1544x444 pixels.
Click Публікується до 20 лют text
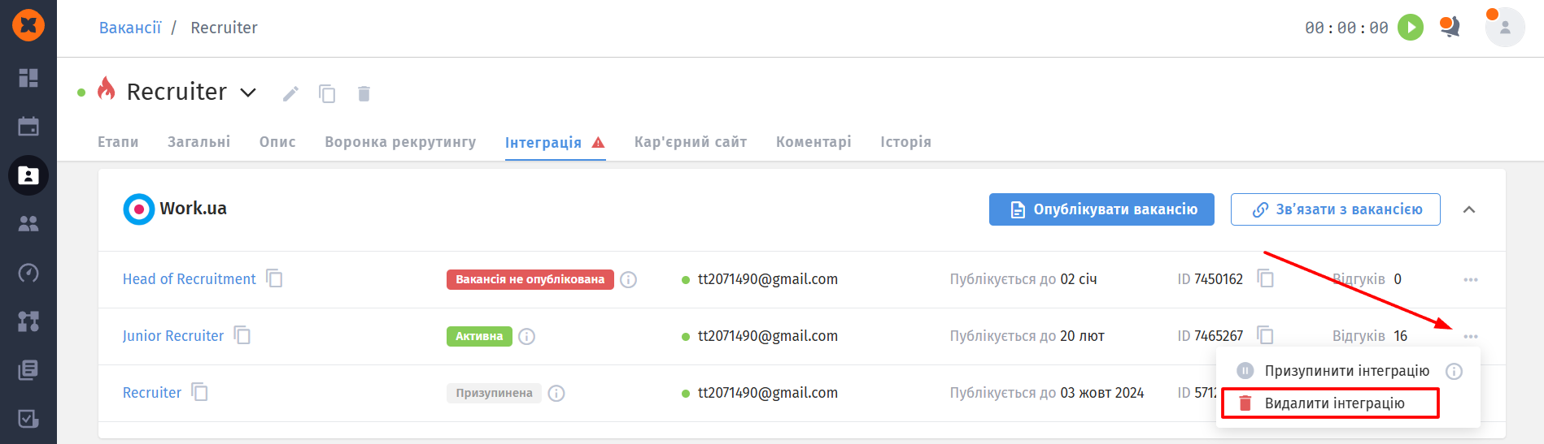click(x=1027, y=336)
